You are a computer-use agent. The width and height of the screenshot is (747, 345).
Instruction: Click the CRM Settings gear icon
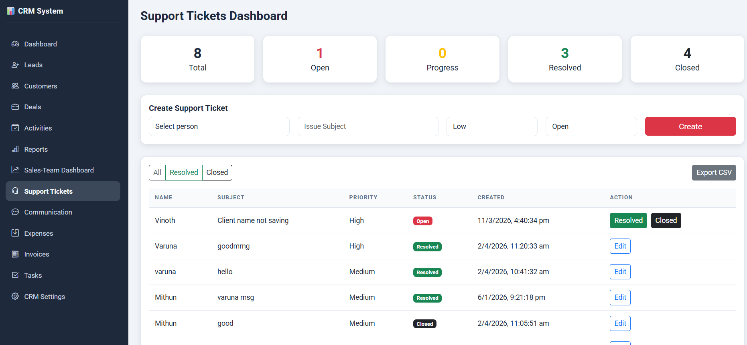(15, 296)
